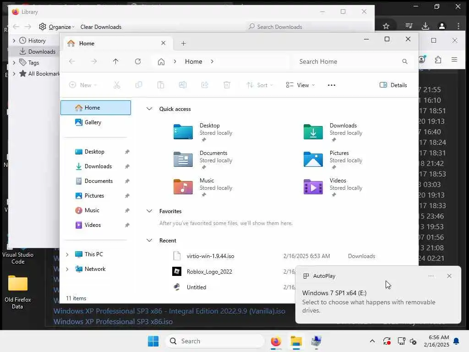469x352 pixels.
Task: Unpin Desktop from the navigation pane
Action: coord(127,152)
